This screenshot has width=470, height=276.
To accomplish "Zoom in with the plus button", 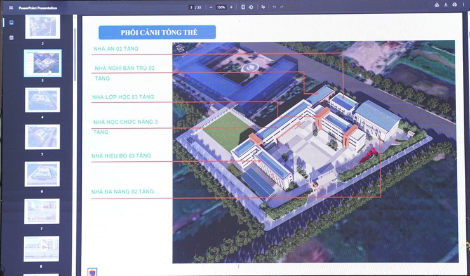I will [231, 7].
